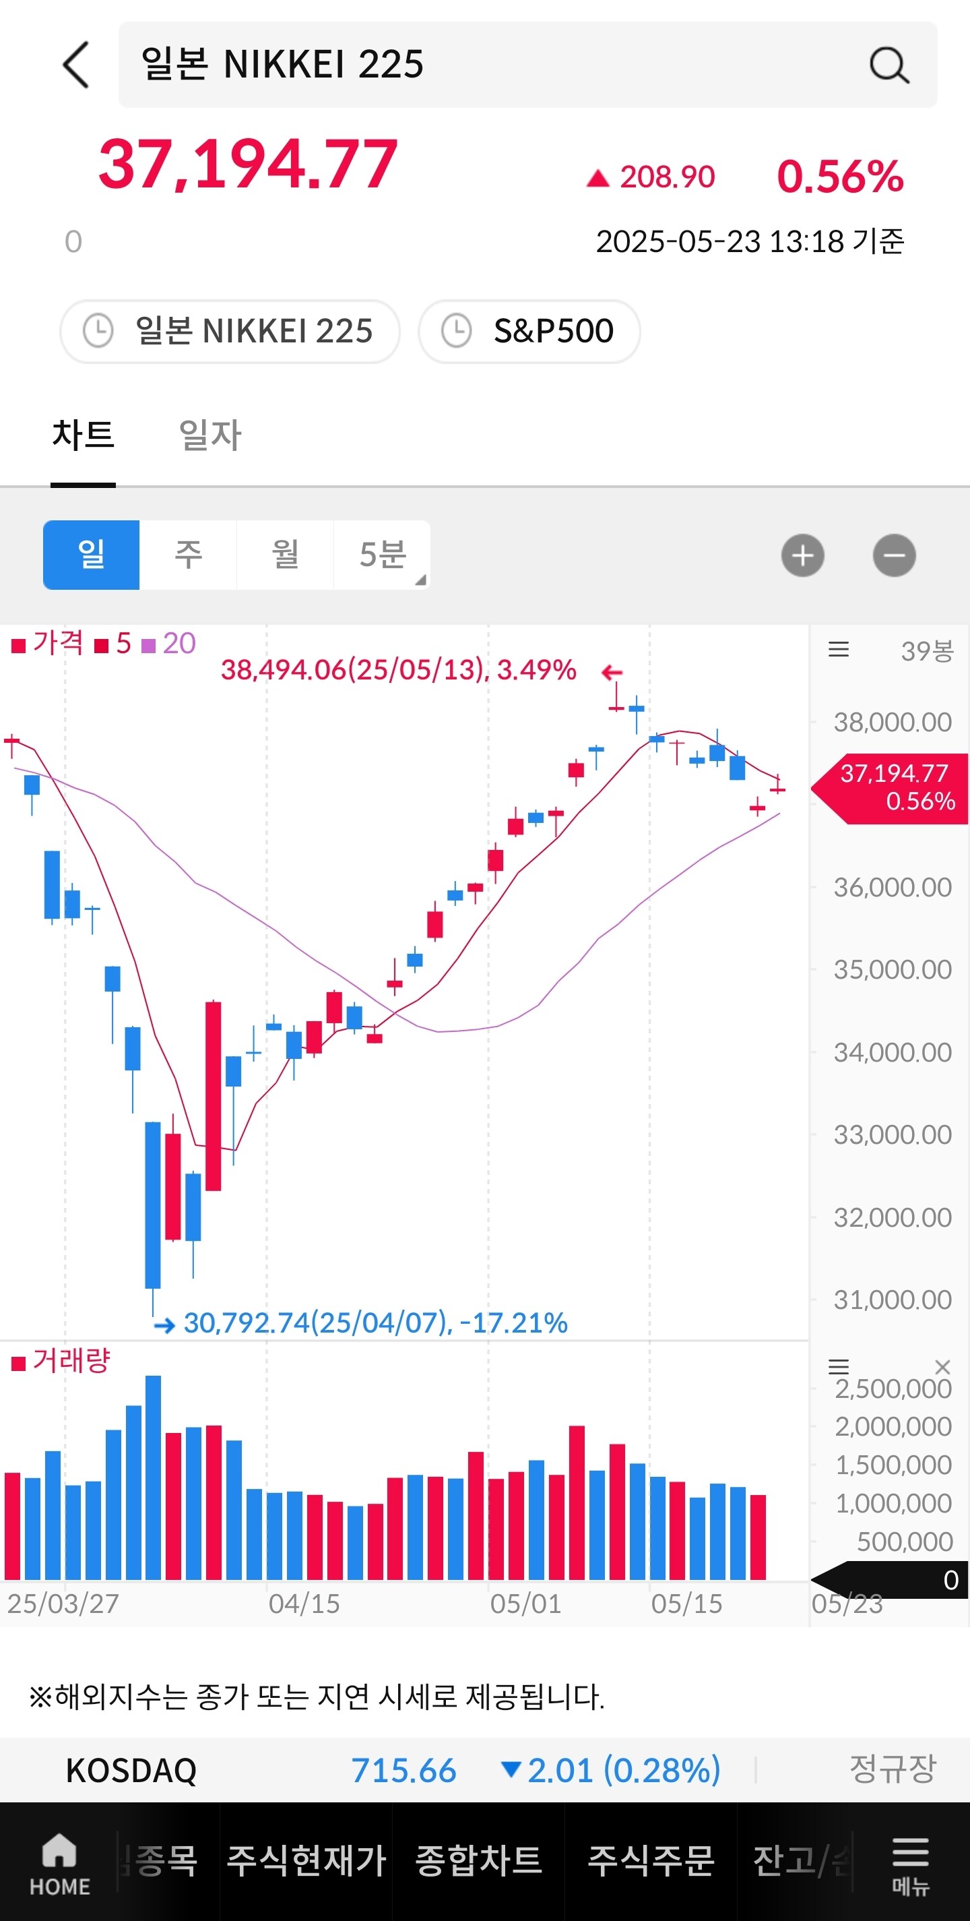Click the 20-day moving average color swatch
The height and width of the screenshot is (1921, 970).
tap(148, 645)
